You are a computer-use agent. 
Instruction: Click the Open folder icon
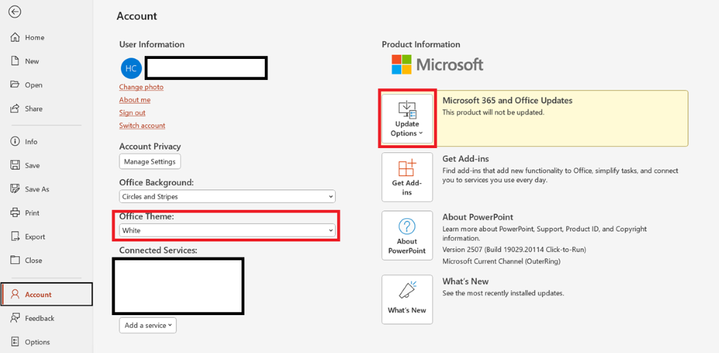pos(15,85)
